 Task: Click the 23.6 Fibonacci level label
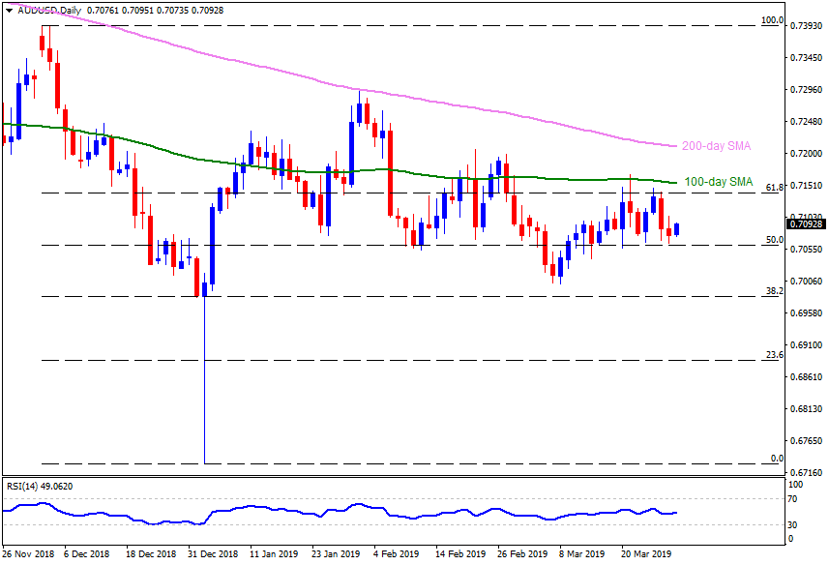tap(774, 355)
